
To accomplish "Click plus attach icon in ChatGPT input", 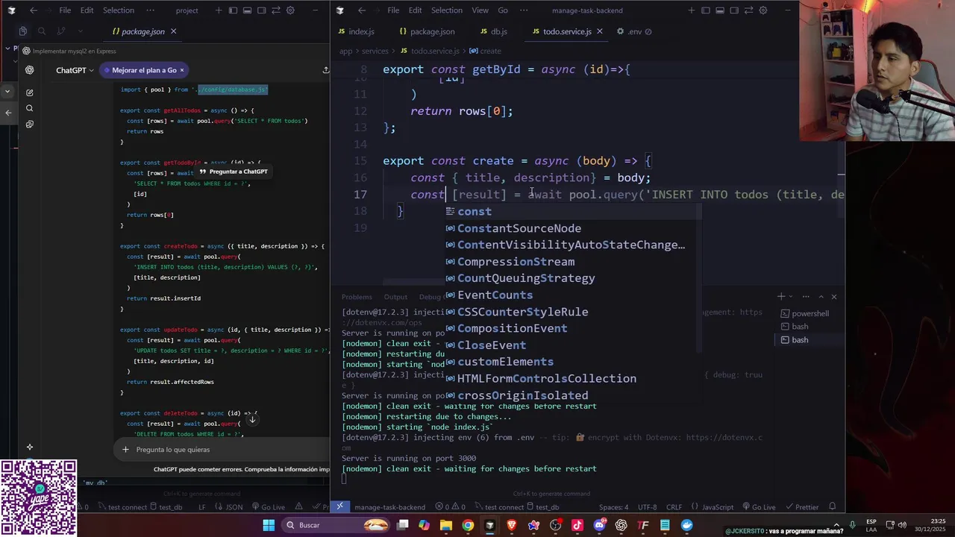I will point(125,450).
